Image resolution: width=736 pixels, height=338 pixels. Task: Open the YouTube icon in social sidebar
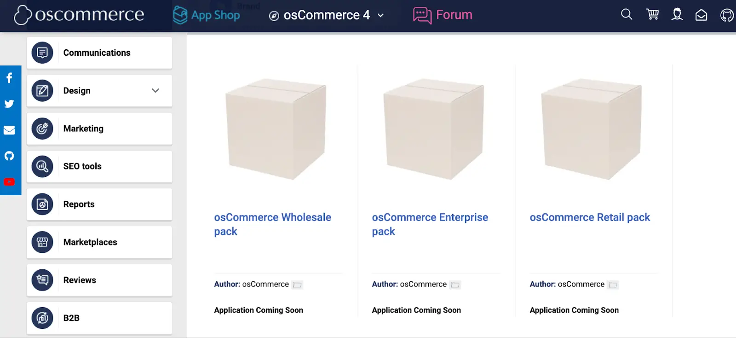pos(9,182)
